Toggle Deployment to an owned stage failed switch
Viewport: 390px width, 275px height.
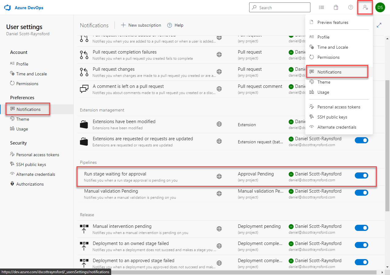click(x=361, y=245)
